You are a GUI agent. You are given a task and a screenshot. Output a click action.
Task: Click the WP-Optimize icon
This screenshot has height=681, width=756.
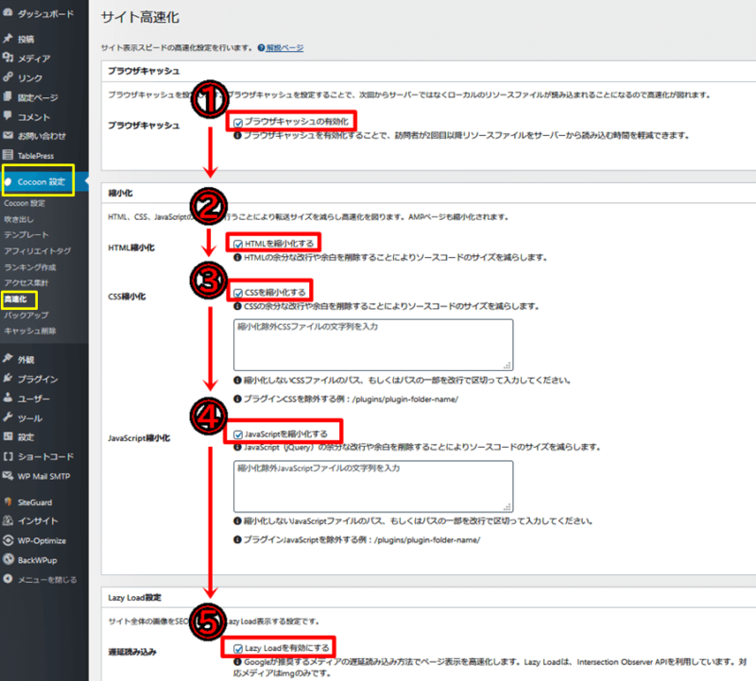point(8,540)
